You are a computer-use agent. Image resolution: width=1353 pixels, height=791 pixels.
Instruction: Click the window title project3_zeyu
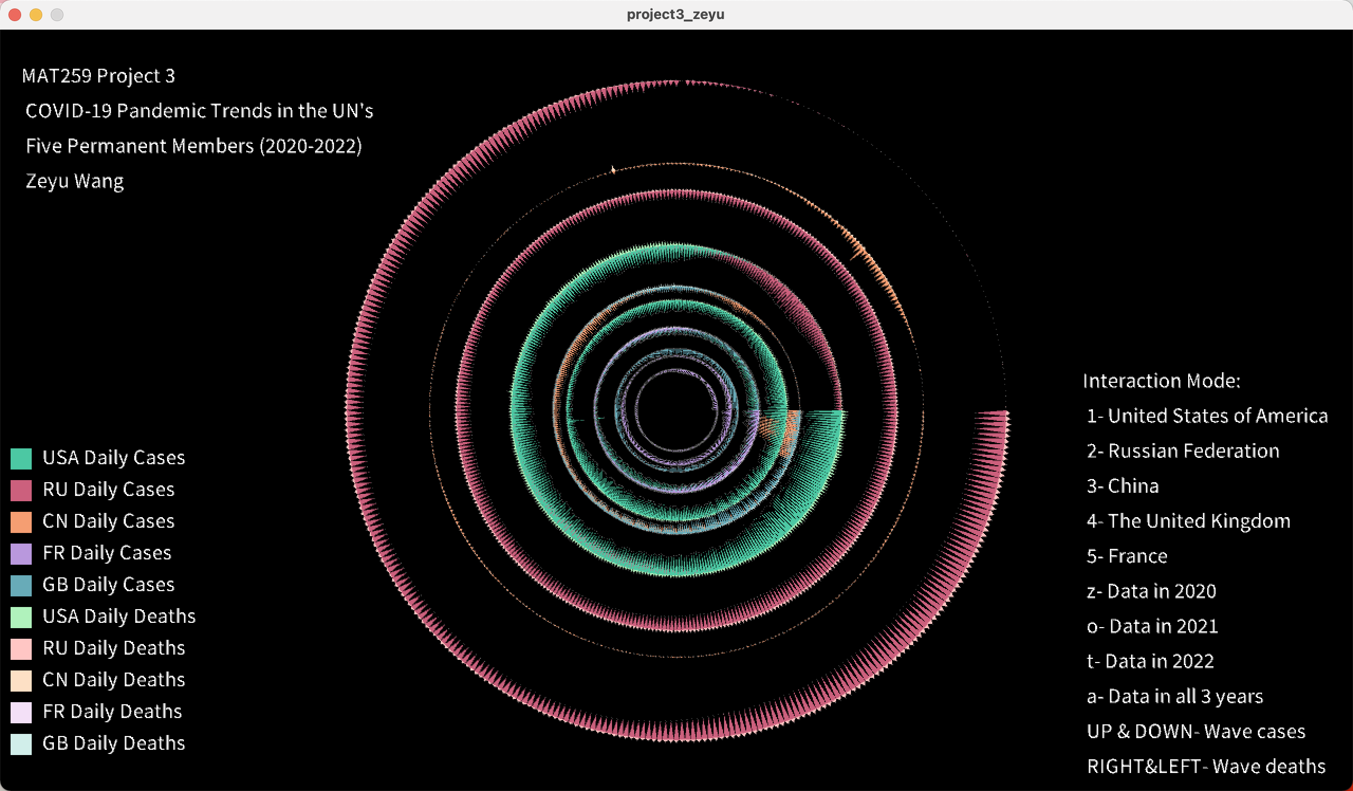coord(675,14)
